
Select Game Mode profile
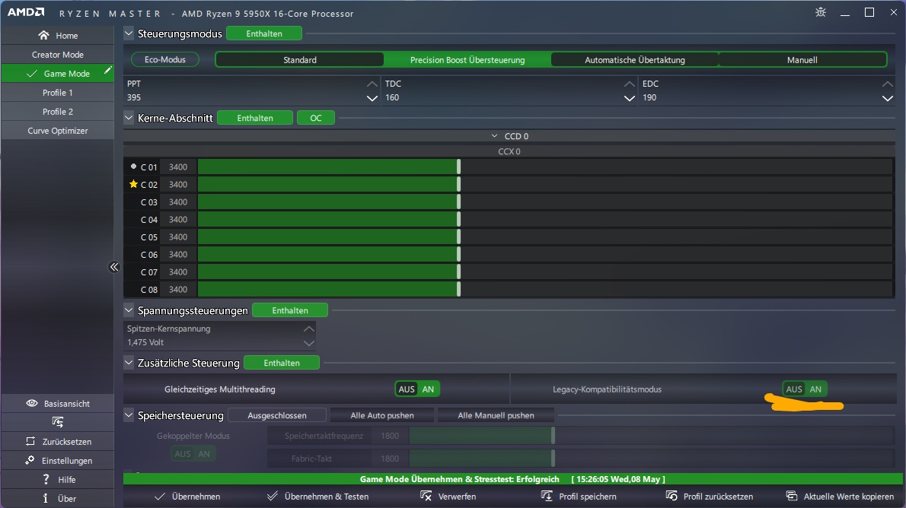58,73
